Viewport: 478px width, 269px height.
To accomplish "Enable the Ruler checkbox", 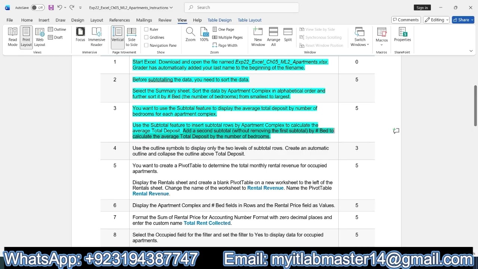I will click(146, 30).
